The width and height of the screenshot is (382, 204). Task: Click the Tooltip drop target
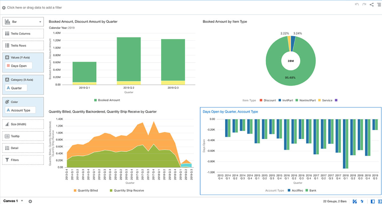click(23, 136)
